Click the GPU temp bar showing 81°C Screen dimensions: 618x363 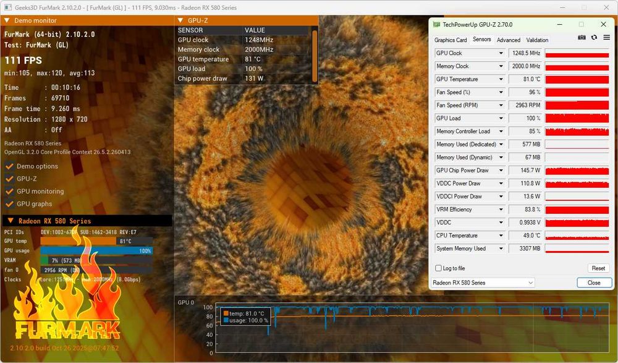coord(96,241)
